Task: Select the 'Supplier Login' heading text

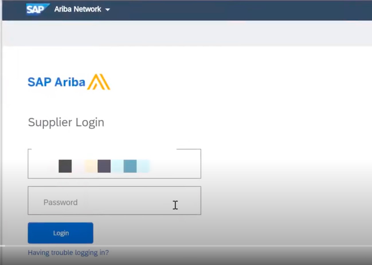Action: coord(66,122)
